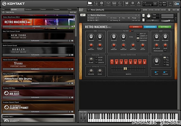Select the DAFT LP filter type
The height and width of the screenshot is (126, 181).
(138, 34)
